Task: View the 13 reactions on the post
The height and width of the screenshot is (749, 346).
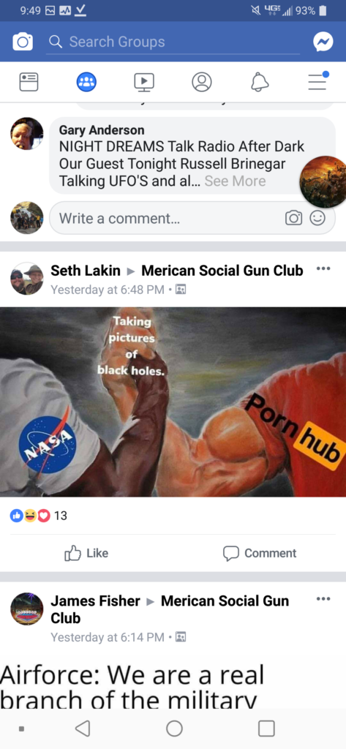Action: (39, 516)
